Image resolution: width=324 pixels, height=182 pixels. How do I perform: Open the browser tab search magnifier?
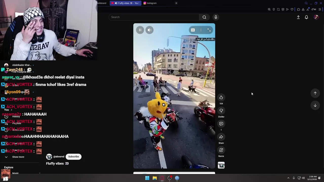tap(306, 3)
